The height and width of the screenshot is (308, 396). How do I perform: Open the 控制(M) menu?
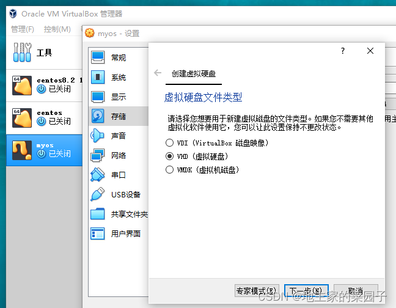tap(57, 29)
